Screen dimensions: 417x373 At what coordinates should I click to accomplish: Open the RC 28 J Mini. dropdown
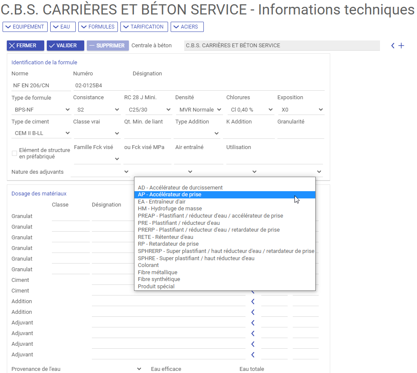149,109
